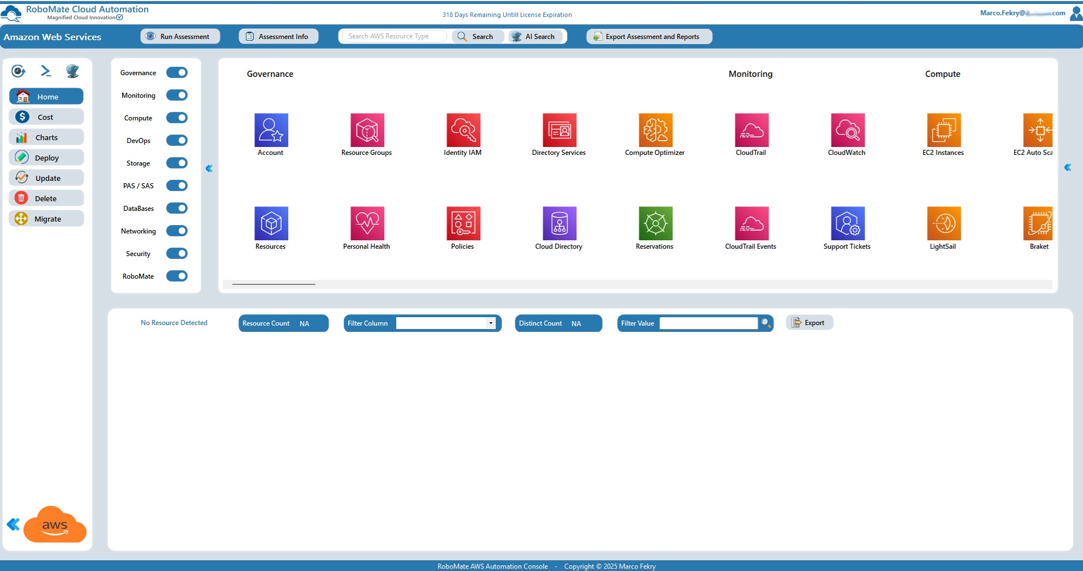Open the Update menu
Viewport: 1083px width, 571px height.
coord(46,178)
